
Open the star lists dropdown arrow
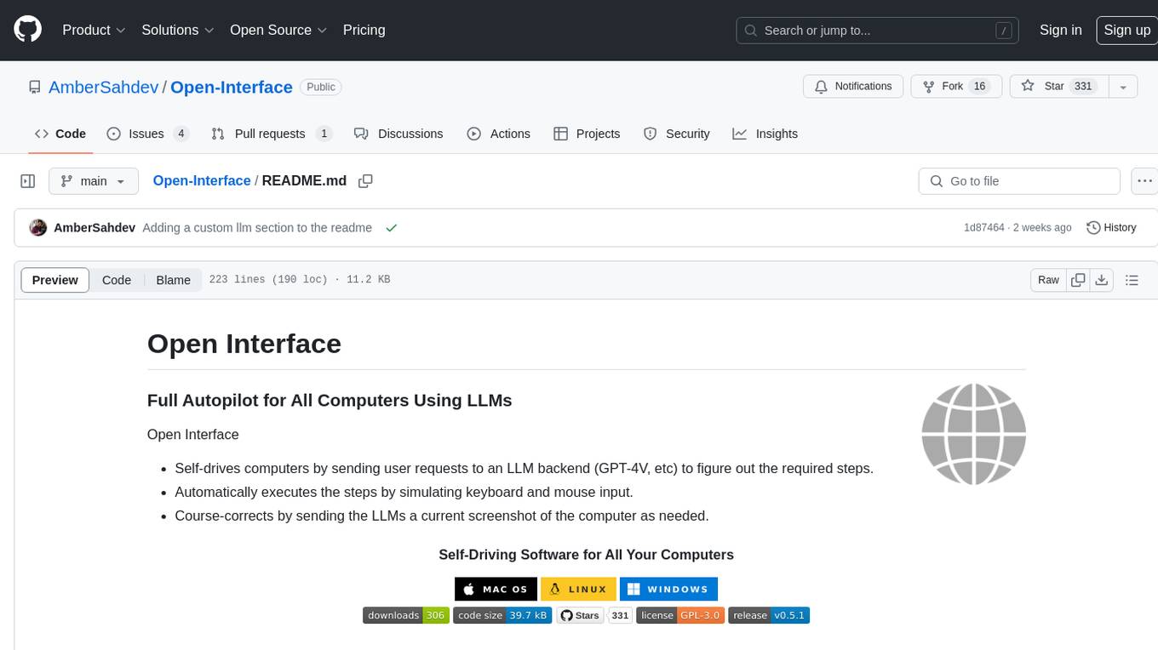click(x=1123, y=87)
